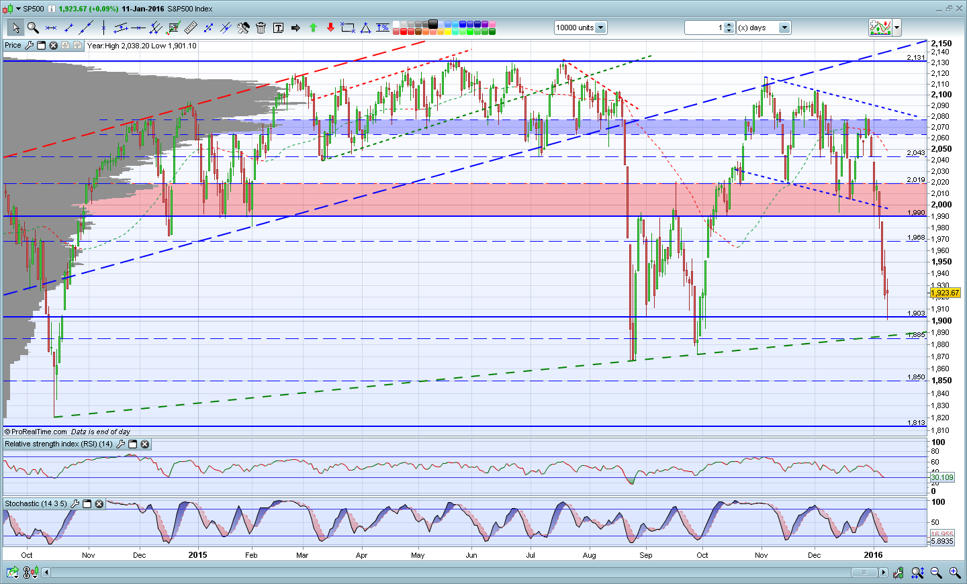Pick the green up arrow marker tool

coord(313,28)
